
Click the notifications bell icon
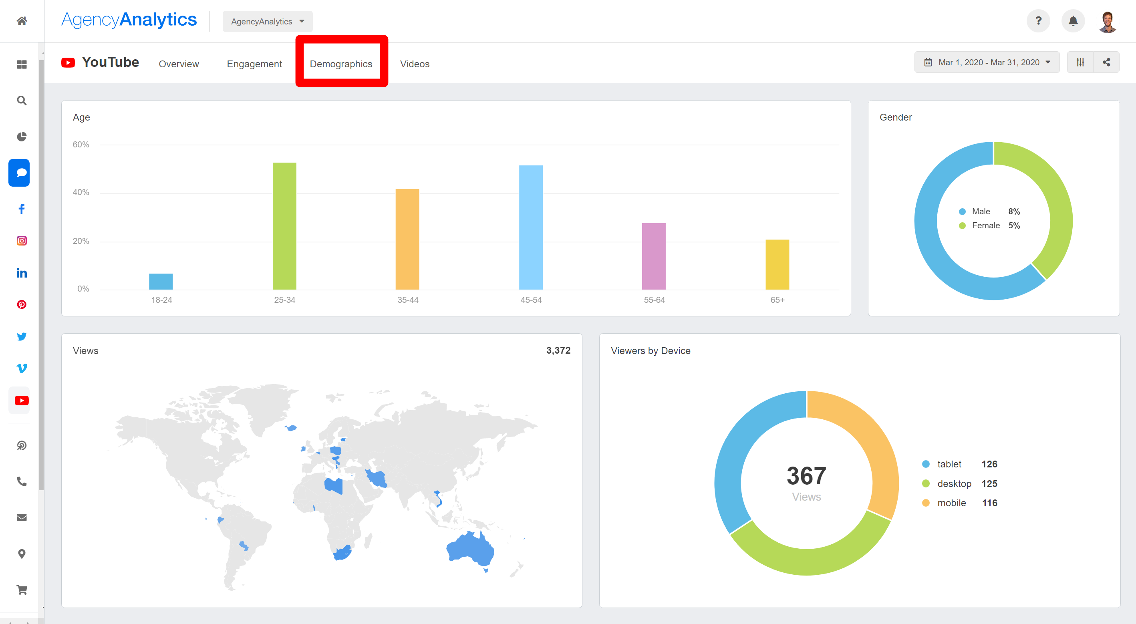(1073, 21)
